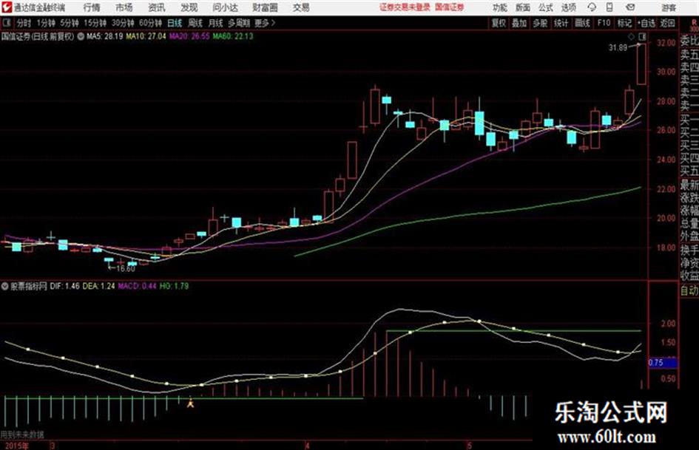
Task: Click the MACD: 0.44 indicator value
Action: pos(137,286)
